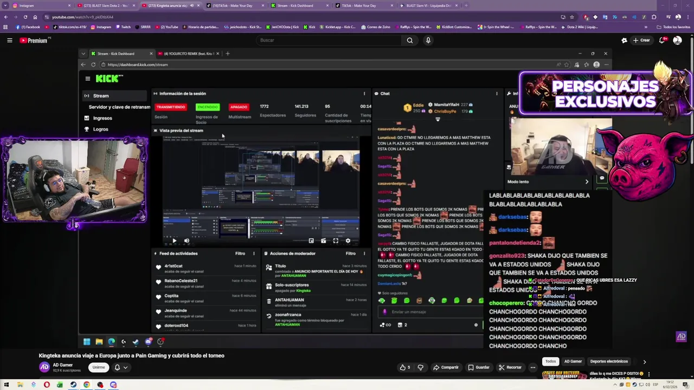Open Feed de actividades Filtro
The height and width of the screenshot is (390, 694).
click(x=240, y=253)
